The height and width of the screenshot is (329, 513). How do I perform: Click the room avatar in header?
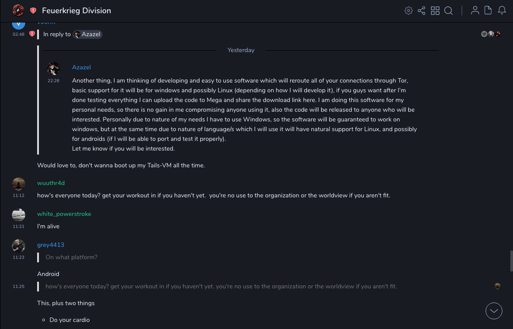(x=18, y=11)
